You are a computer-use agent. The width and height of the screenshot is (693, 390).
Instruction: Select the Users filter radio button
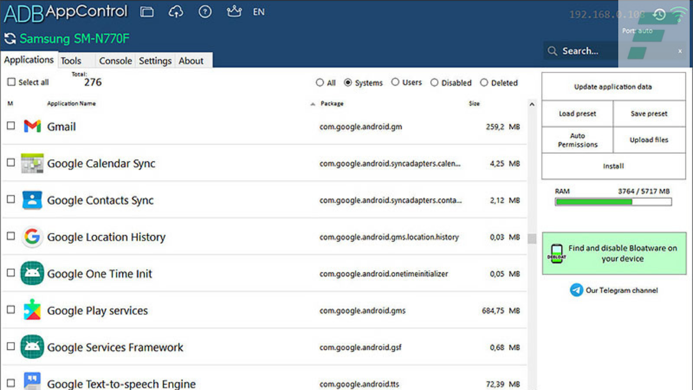pos(395,82)
